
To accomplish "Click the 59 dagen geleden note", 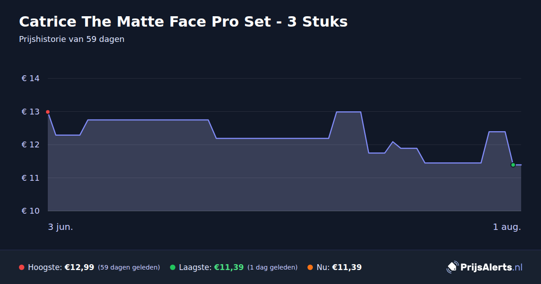I will click(x=129, y=267).
